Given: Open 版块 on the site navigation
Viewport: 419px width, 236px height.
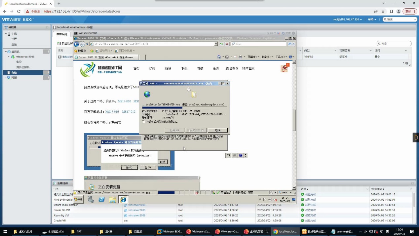Looking at the screenshot, I should click(168, 68).
